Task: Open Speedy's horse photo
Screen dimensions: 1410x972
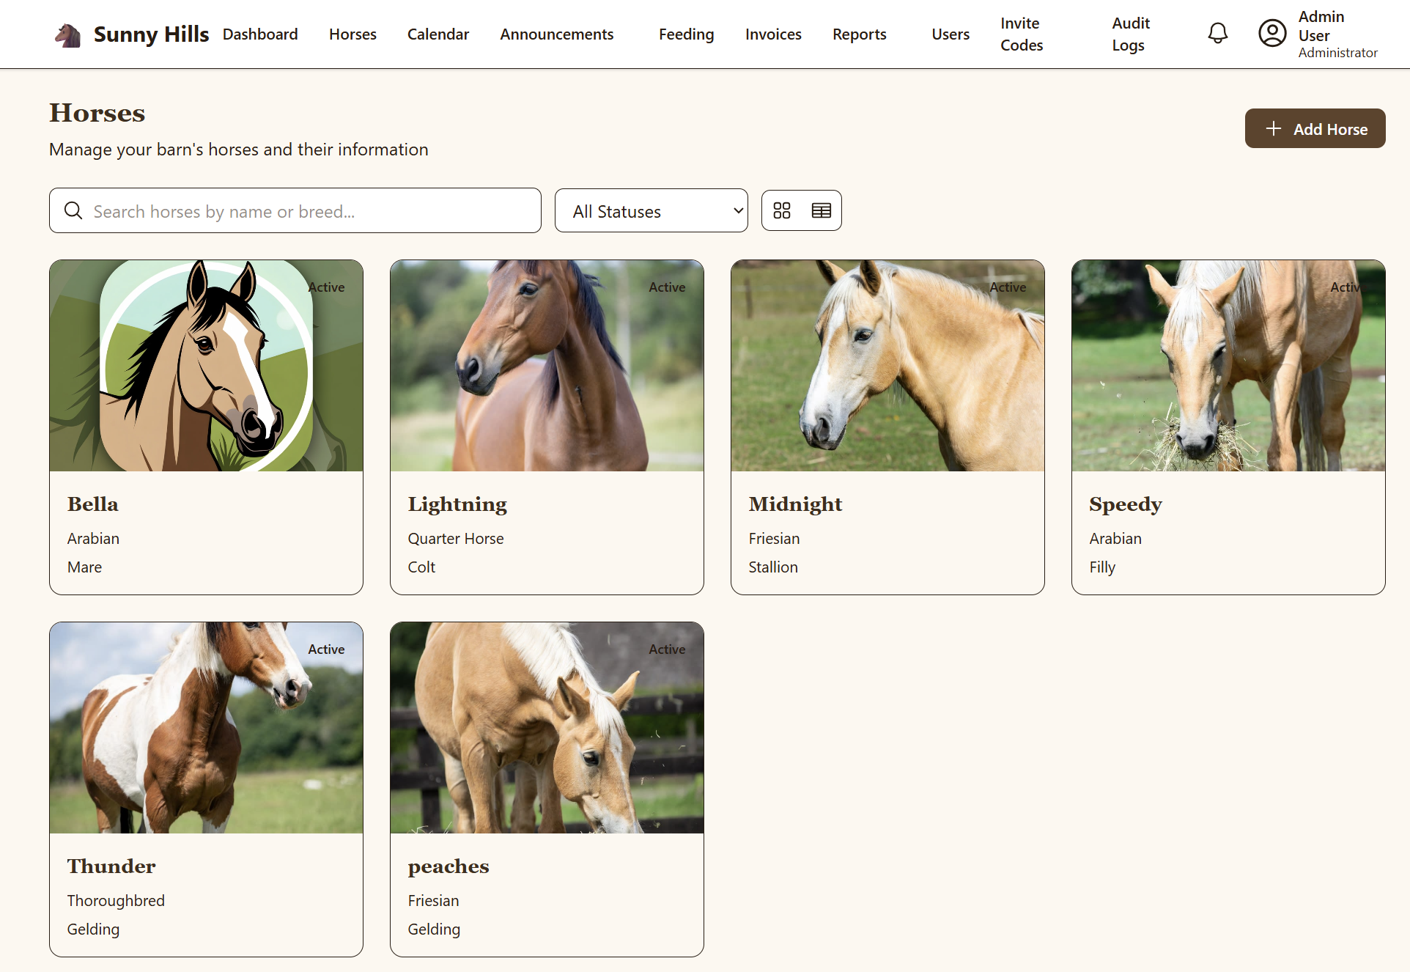Action: [x=1228, y=366]
